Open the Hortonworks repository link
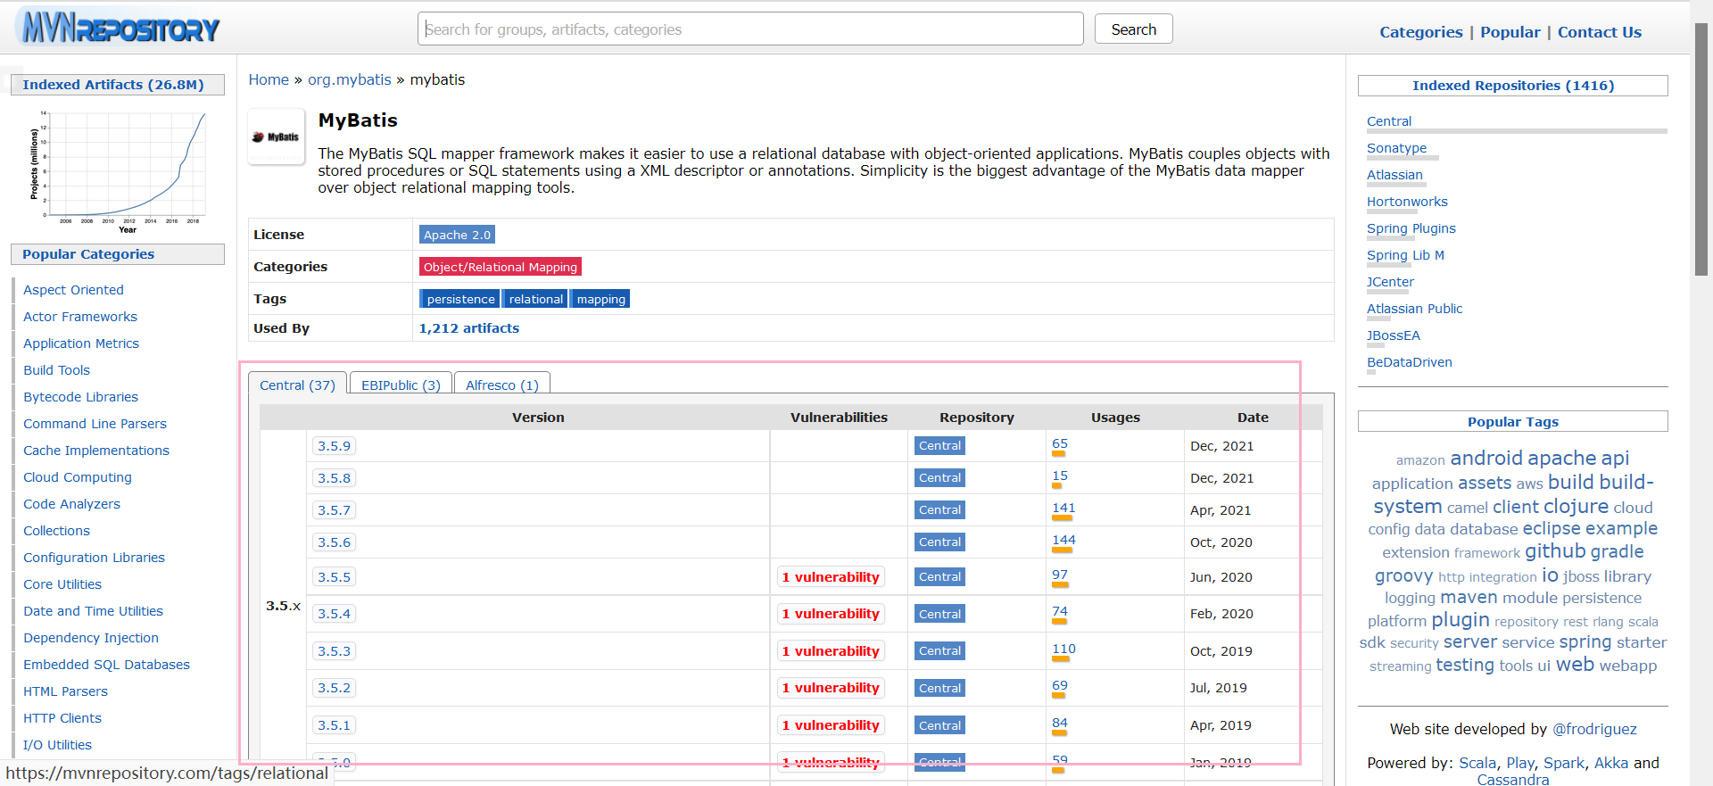Viewport: 1713px width, 786px height. coord(1407,202)
